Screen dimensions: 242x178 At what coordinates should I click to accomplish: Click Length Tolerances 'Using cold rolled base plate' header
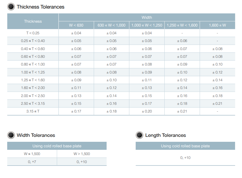point(185,146)
